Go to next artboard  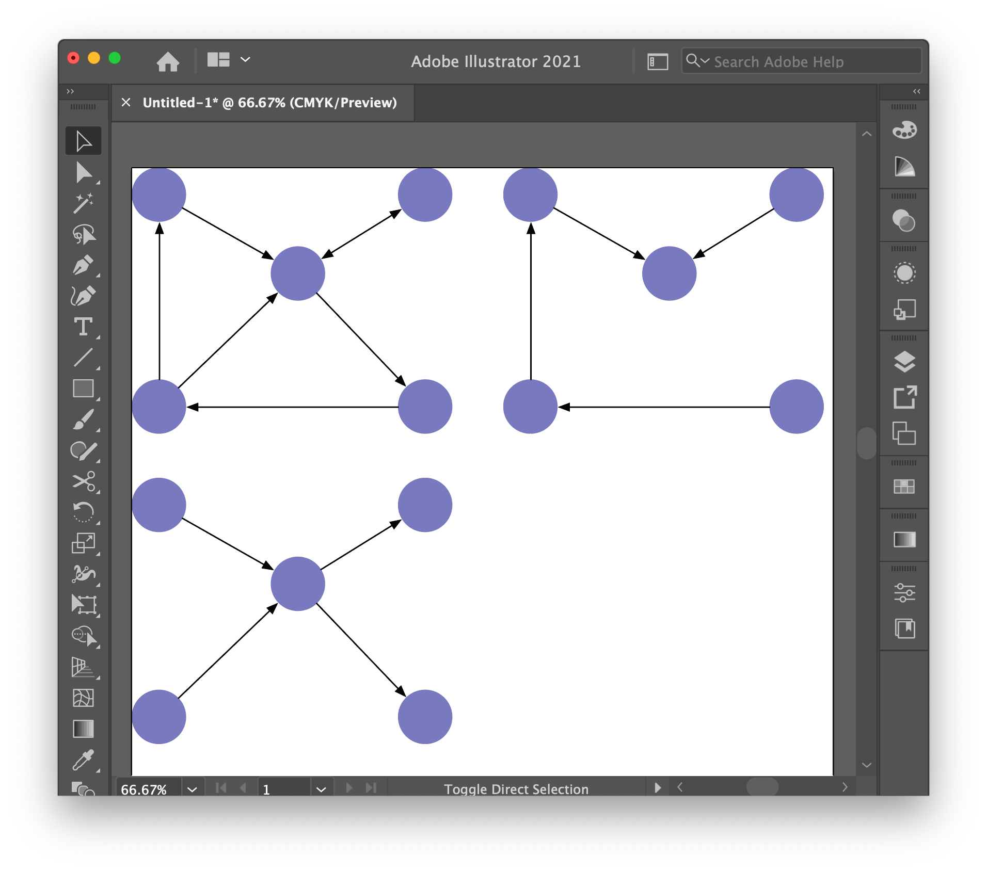[349, 788]
